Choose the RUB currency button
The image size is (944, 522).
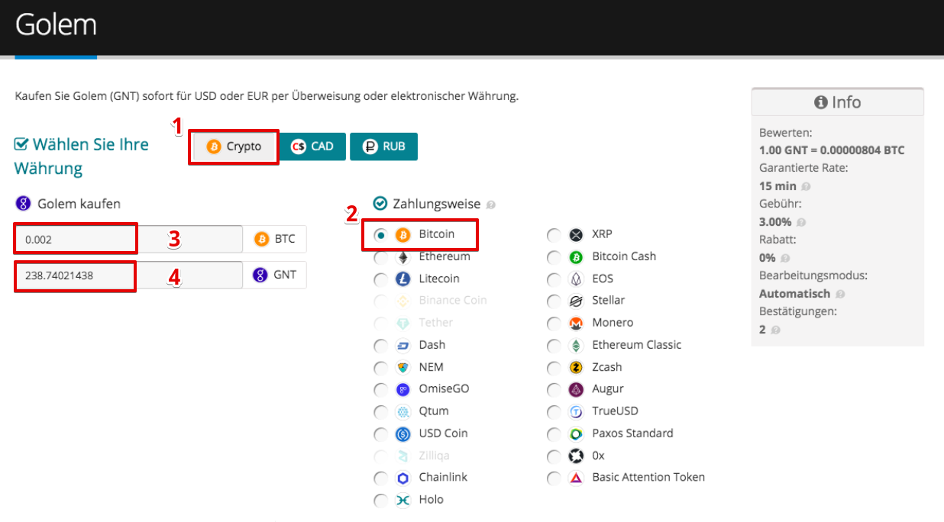383,147
